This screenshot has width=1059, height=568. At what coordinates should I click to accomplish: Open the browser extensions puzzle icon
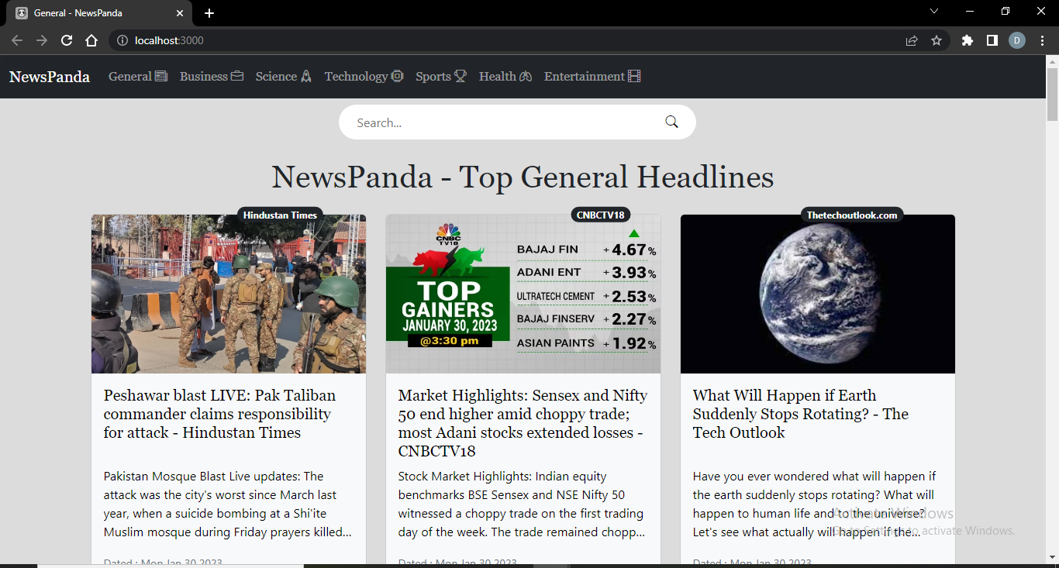pyautogui.click(x=967, y=40)
